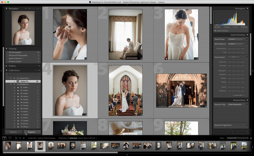Open Keyword Tags Enter Keywords dropdown

(x=236, y=104)
